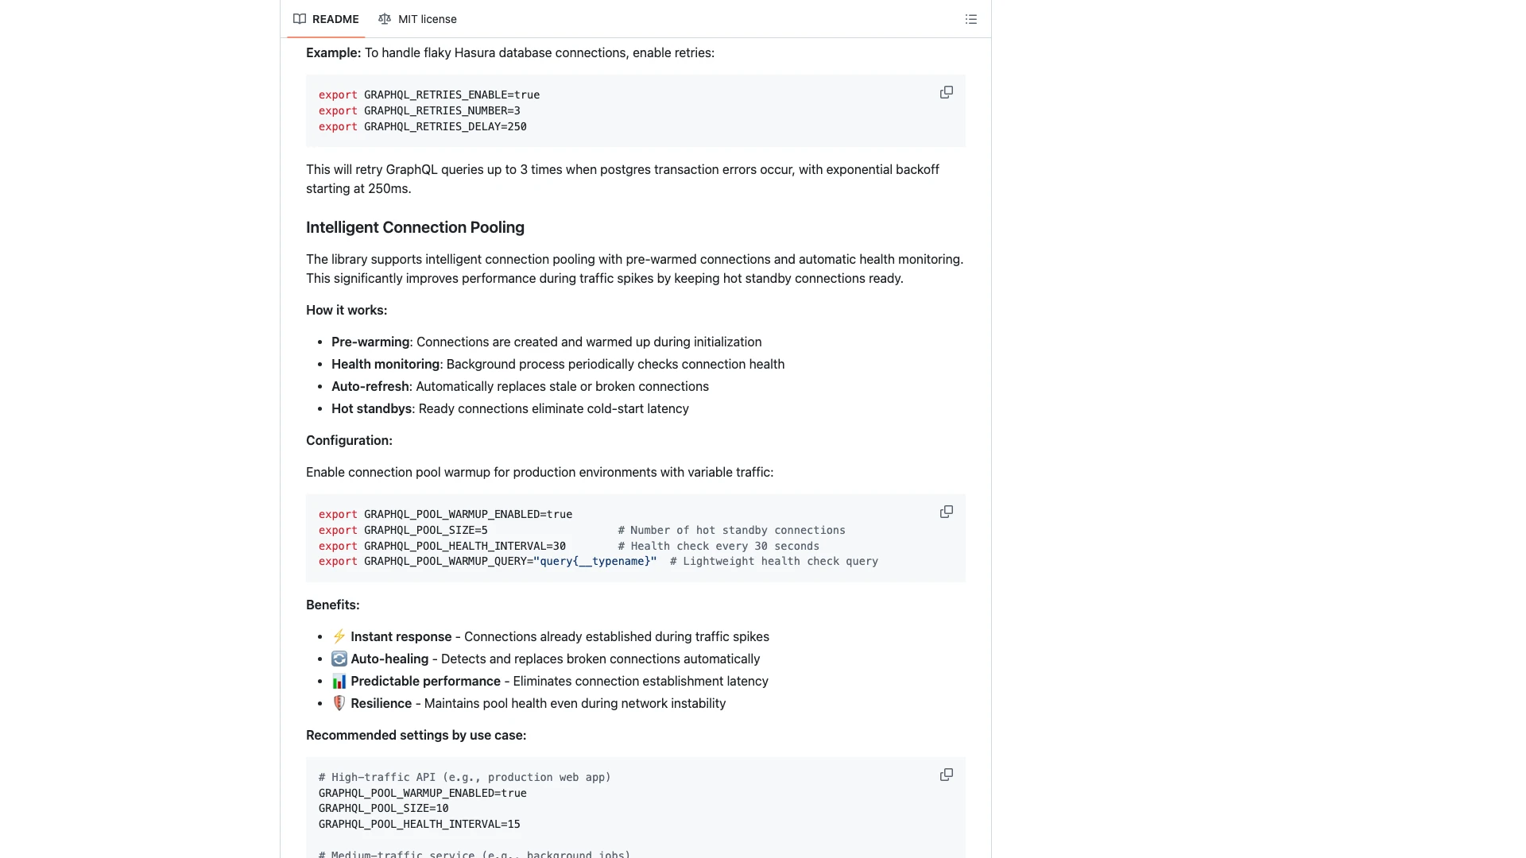Click the Hasura retries Example link text
This screenshot has height=858, width=1526.
coord(331,53)
